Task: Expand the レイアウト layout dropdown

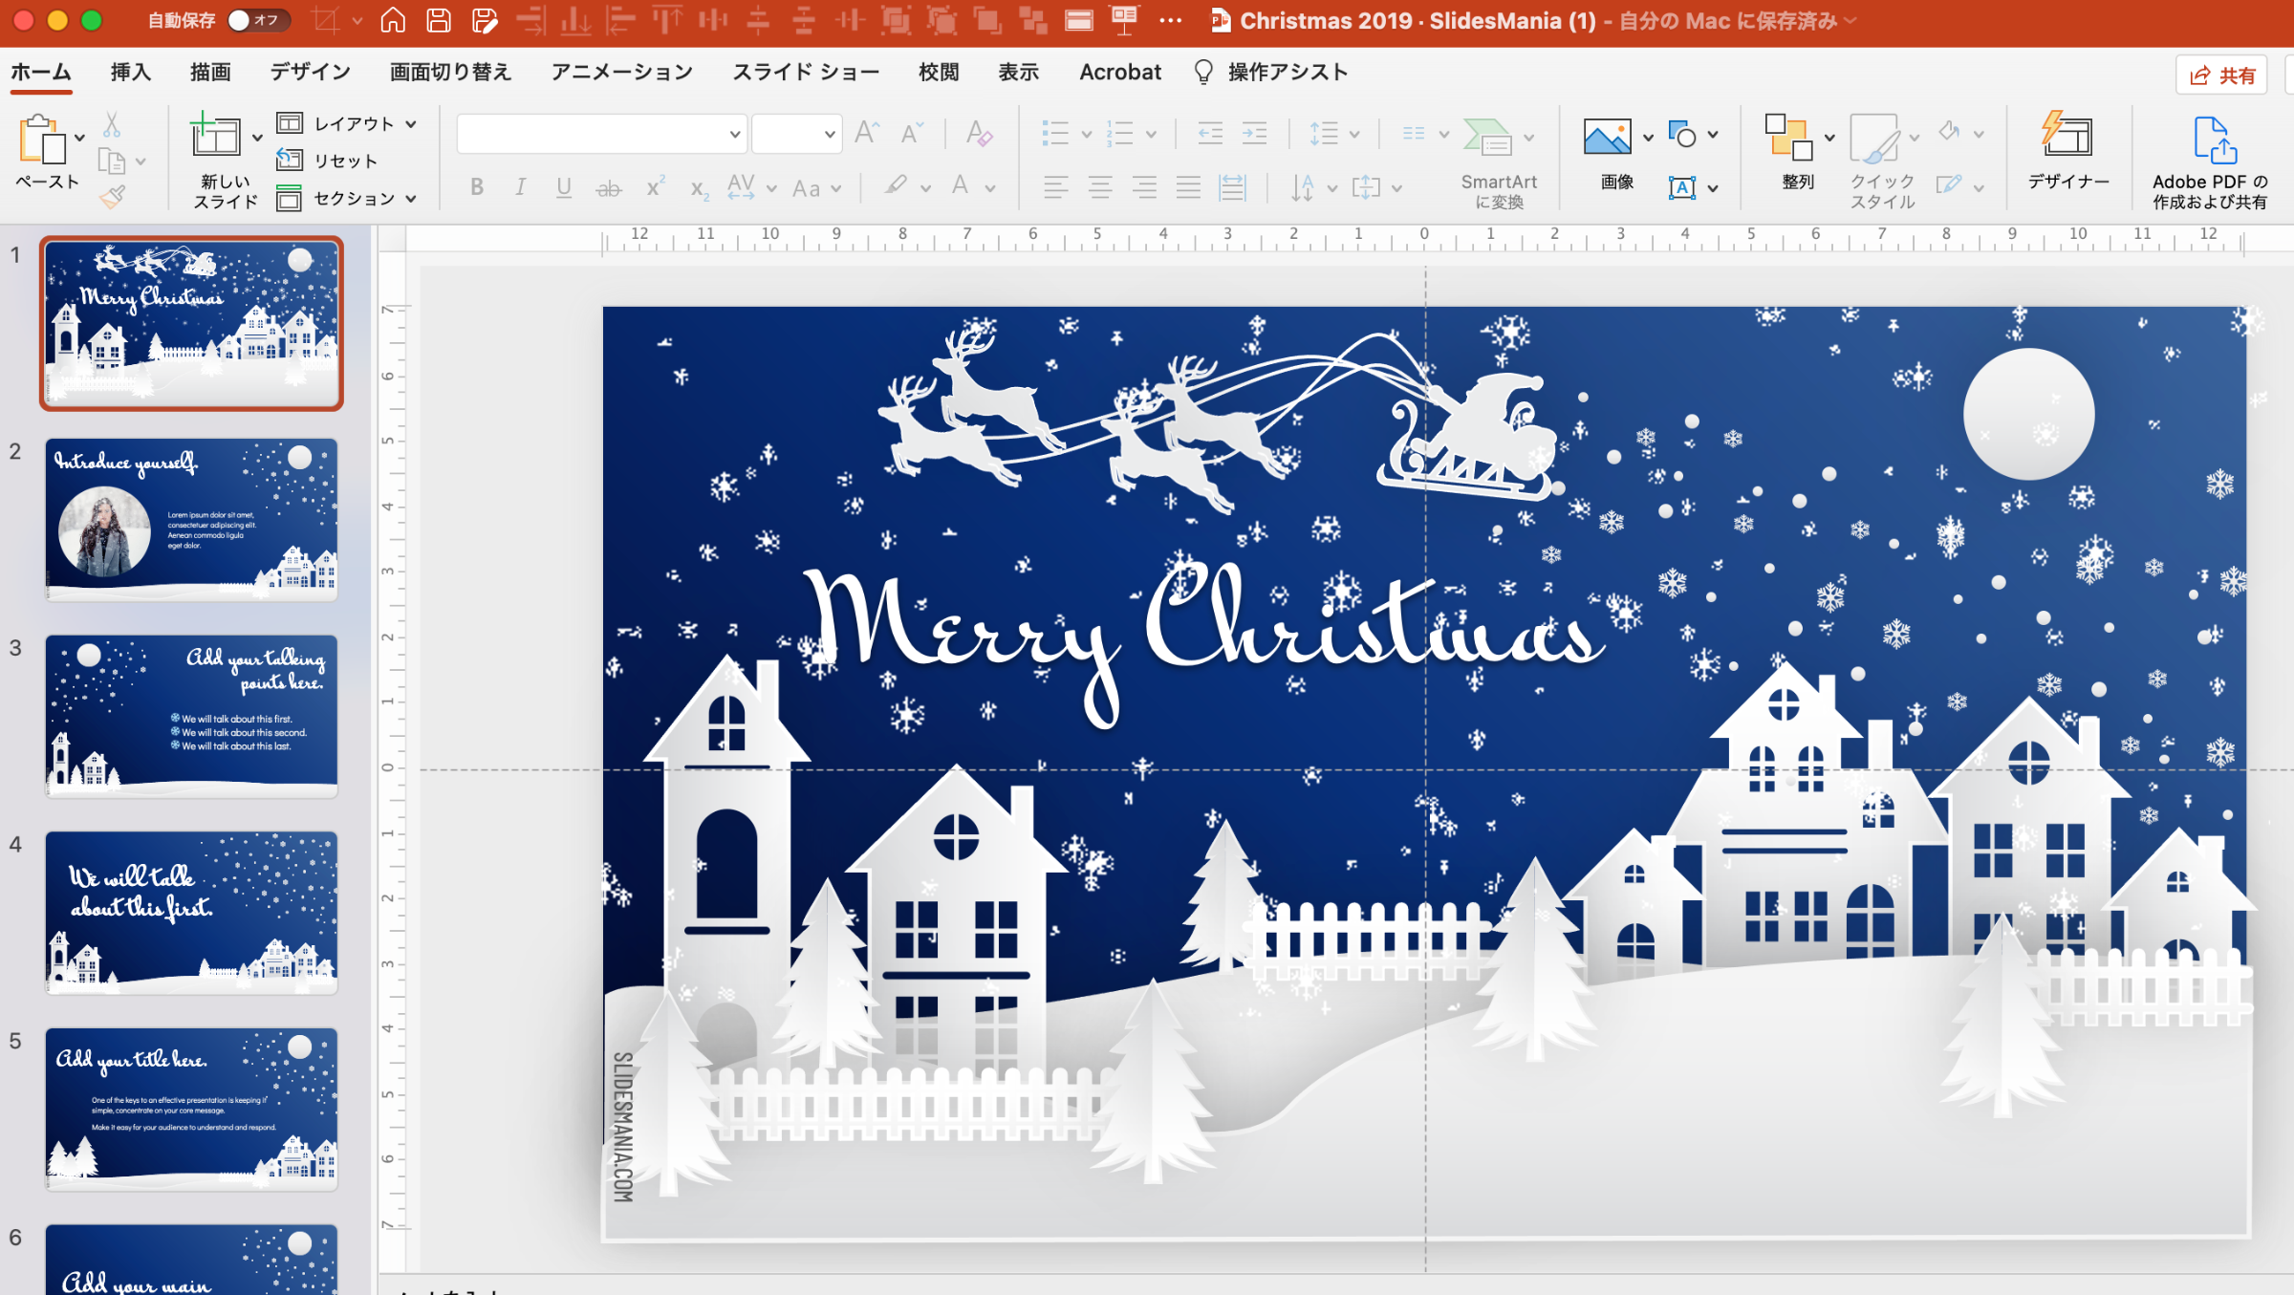Action: [x=411, y=122]
